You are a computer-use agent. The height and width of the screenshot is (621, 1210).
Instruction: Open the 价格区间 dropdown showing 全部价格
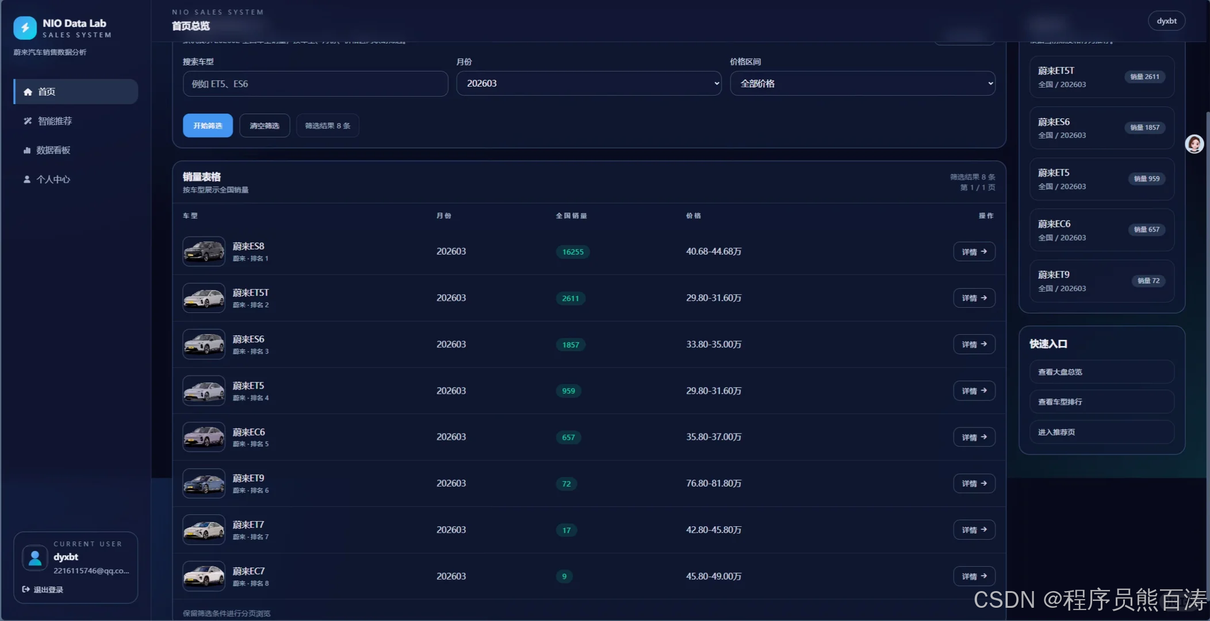coord(863,84)
